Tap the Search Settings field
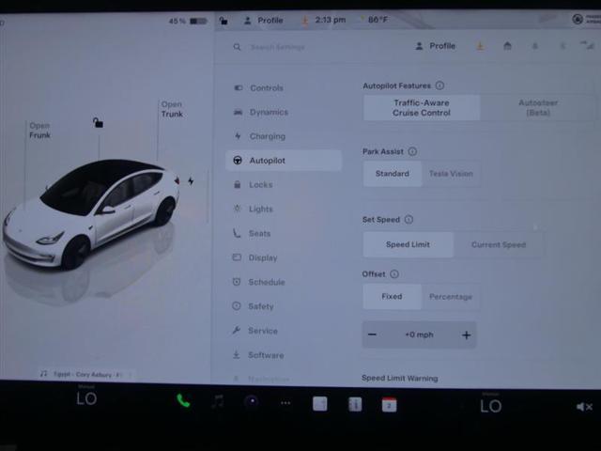 point(278,47)
